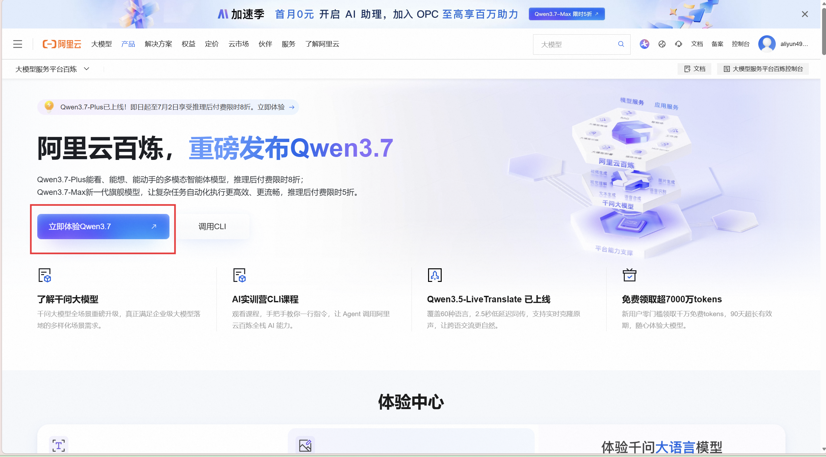Click the headset support icon
The image size is (826, 457).
click(679, 44)
